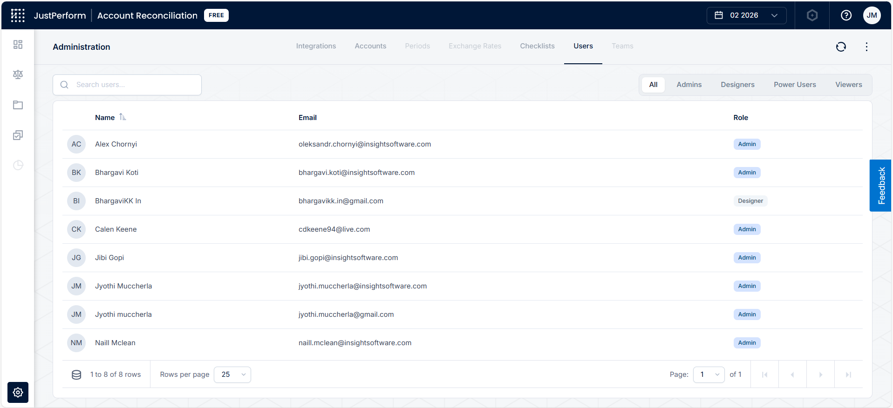Click email bhargavikk.in@gmail.com
Viewport: 893px width, 408px height.
(x=341, y=201)
